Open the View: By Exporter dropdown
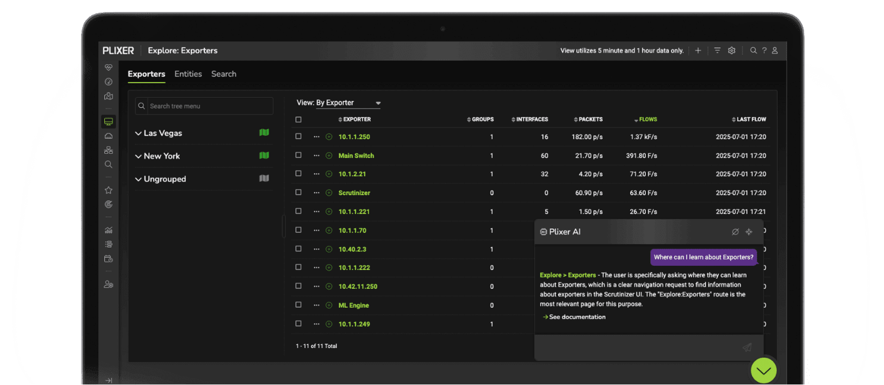This screenshot has width=884, height=385. coord(348,103)
